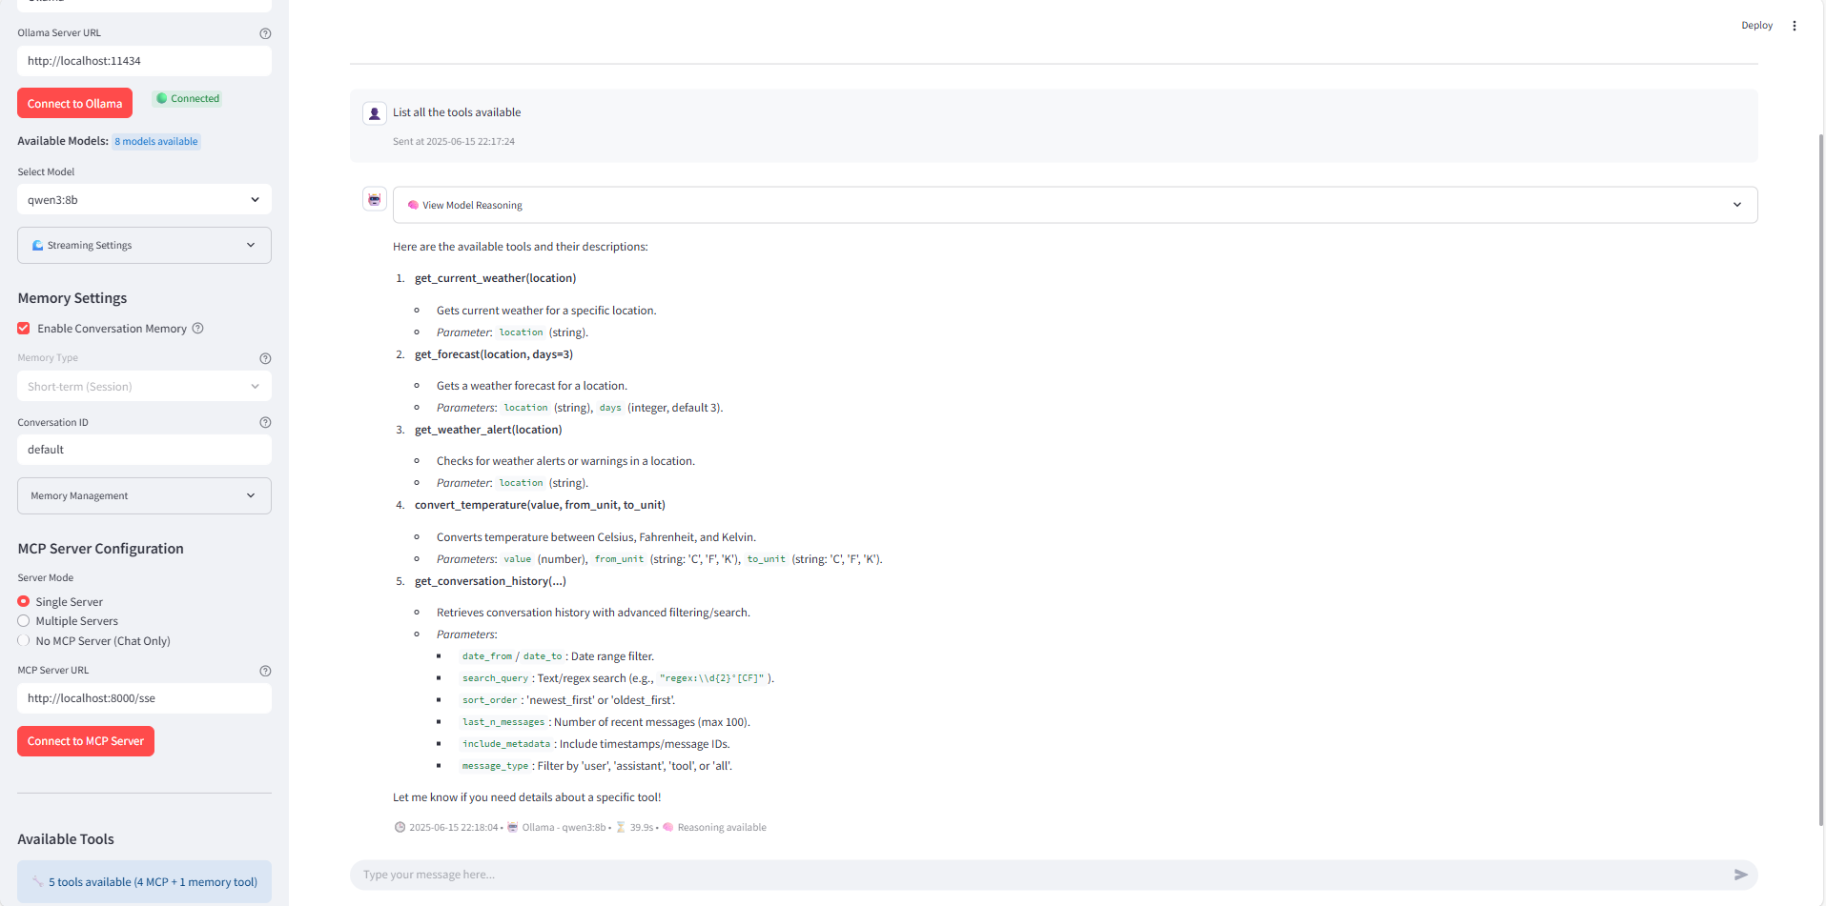Click the wrench icon in tools available box
Viewport: 1826px width, 906px height.
point(38,882)
